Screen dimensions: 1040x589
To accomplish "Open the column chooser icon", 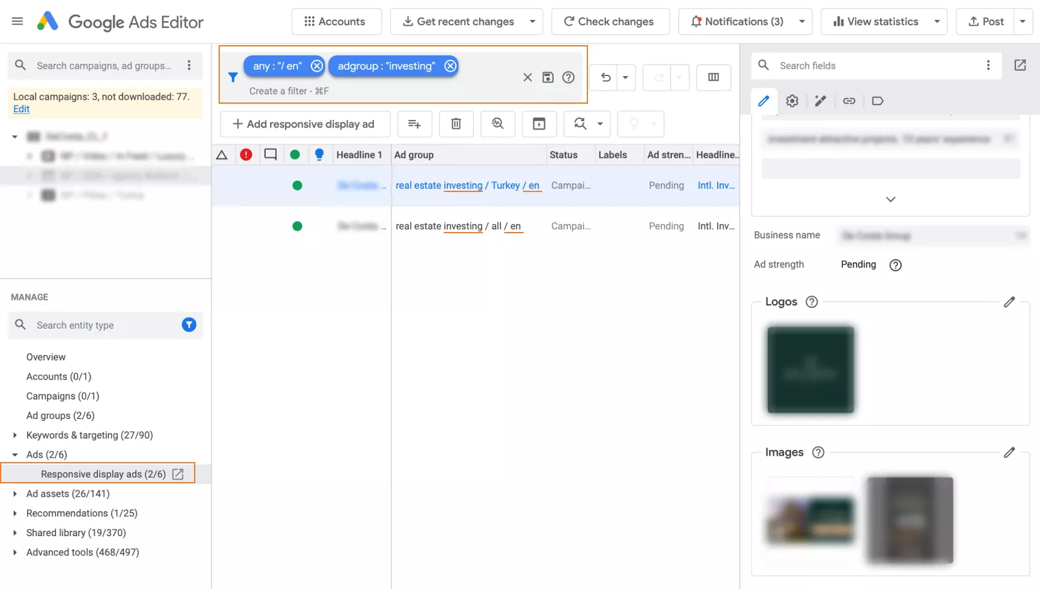I will (x=714, y=77).
